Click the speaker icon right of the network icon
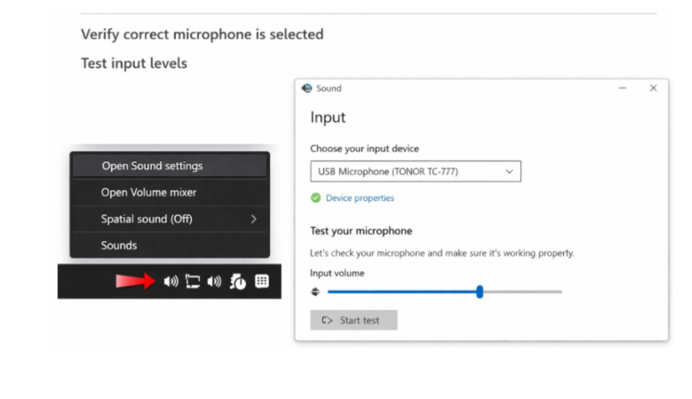 [x=214, y=282]
